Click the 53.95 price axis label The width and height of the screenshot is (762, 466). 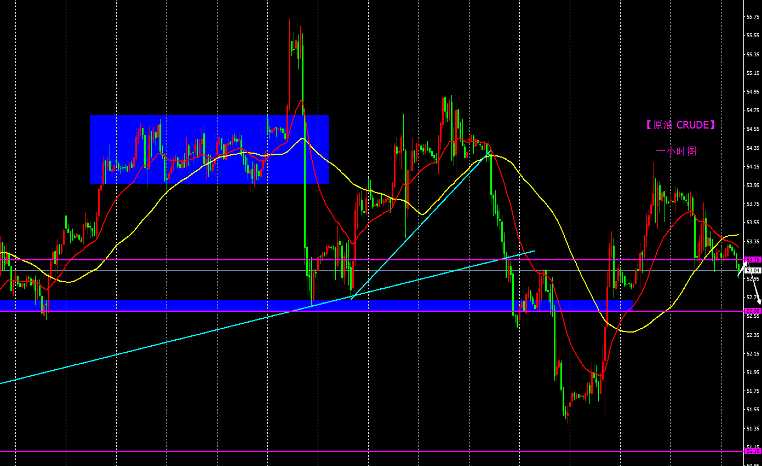753,185
